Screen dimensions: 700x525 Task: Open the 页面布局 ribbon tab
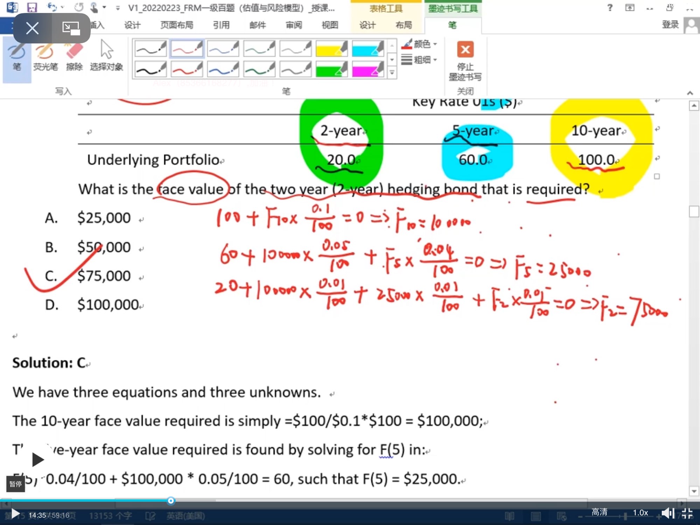[177, 25]
